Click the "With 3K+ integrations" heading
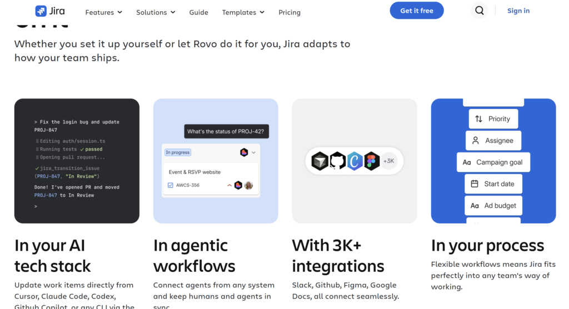 (338, 256)
